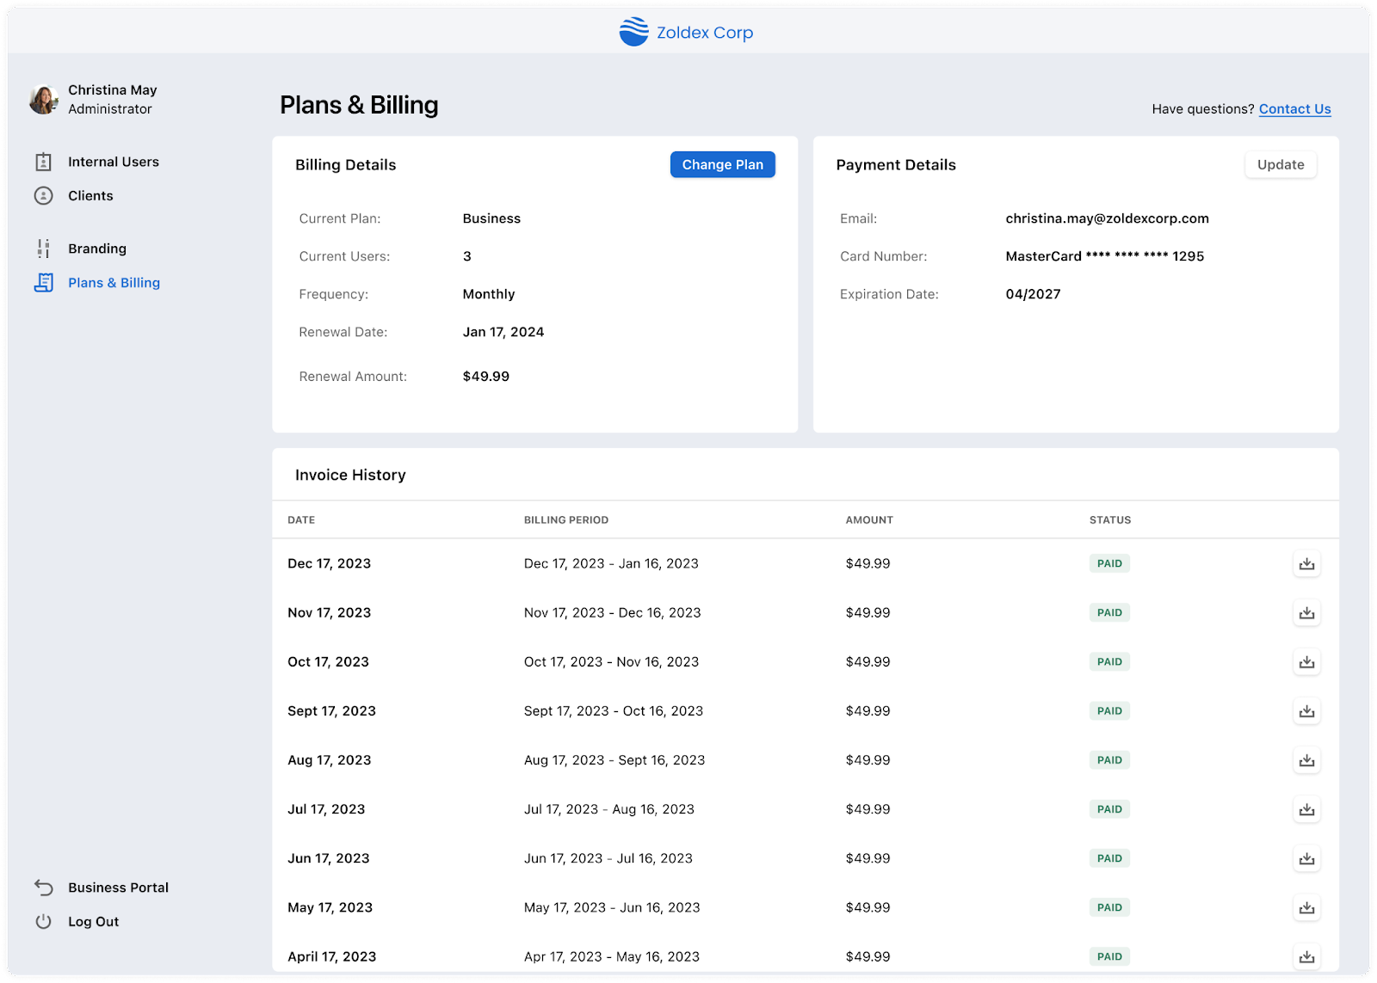Image resolution: width=1377 pixels, height=983 pixels.
Task: Open Internal Users from the sidebar
Action: pos(113,162)
